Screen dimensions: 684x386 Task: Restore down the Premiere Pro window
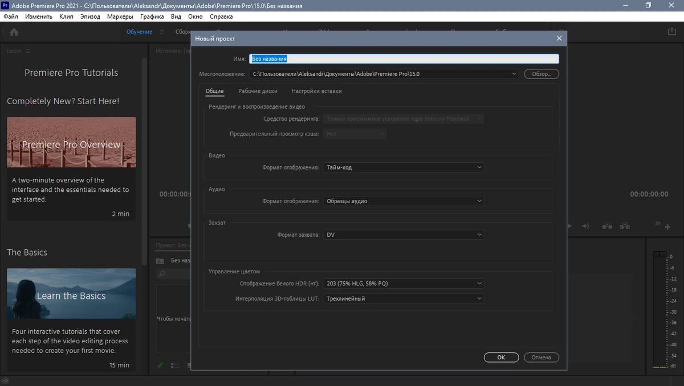pos(648,5)
